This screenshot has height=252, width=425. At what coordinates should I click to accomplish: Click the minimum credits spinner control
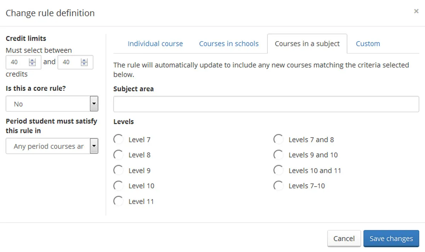coord(33,62)
